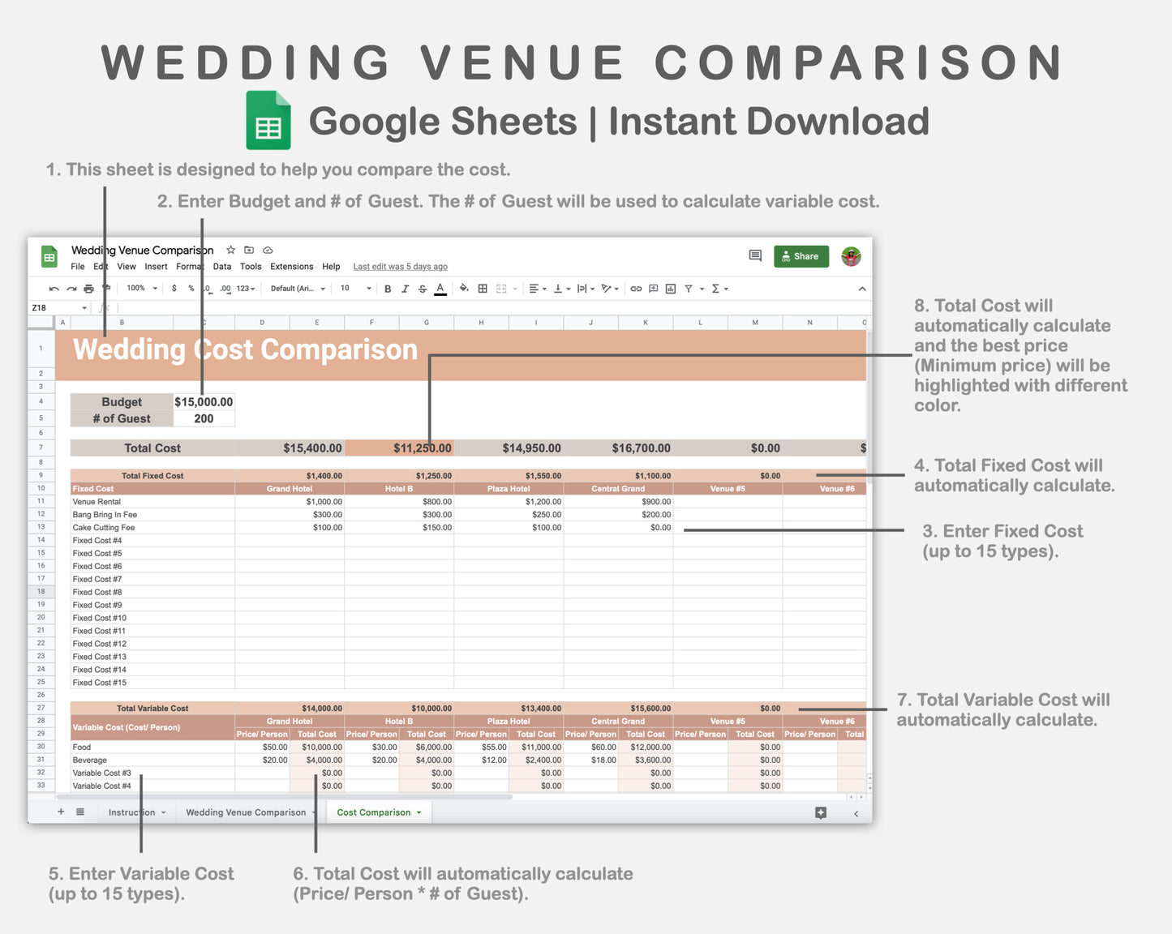Select the Paint format tool

click(107, 289)
